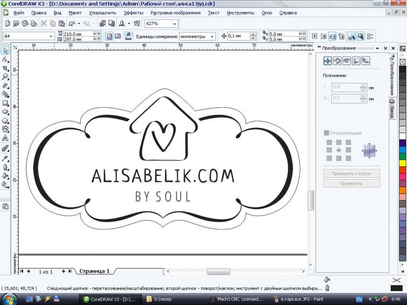Switch page to landscape orientation

(x=117, y=36)
